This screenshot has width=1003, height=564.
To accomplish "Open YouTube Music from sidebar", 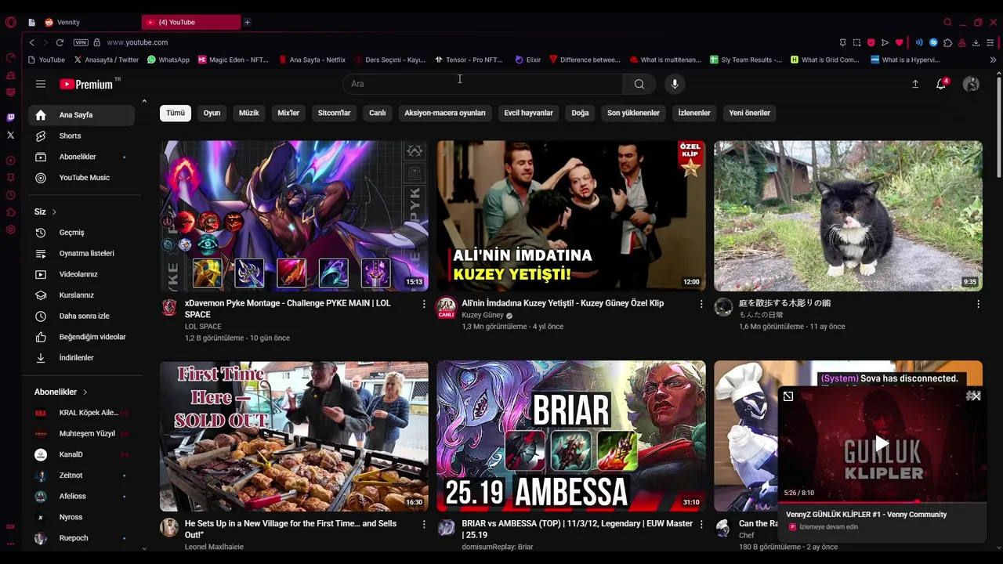I will click(x=82, y=178).
